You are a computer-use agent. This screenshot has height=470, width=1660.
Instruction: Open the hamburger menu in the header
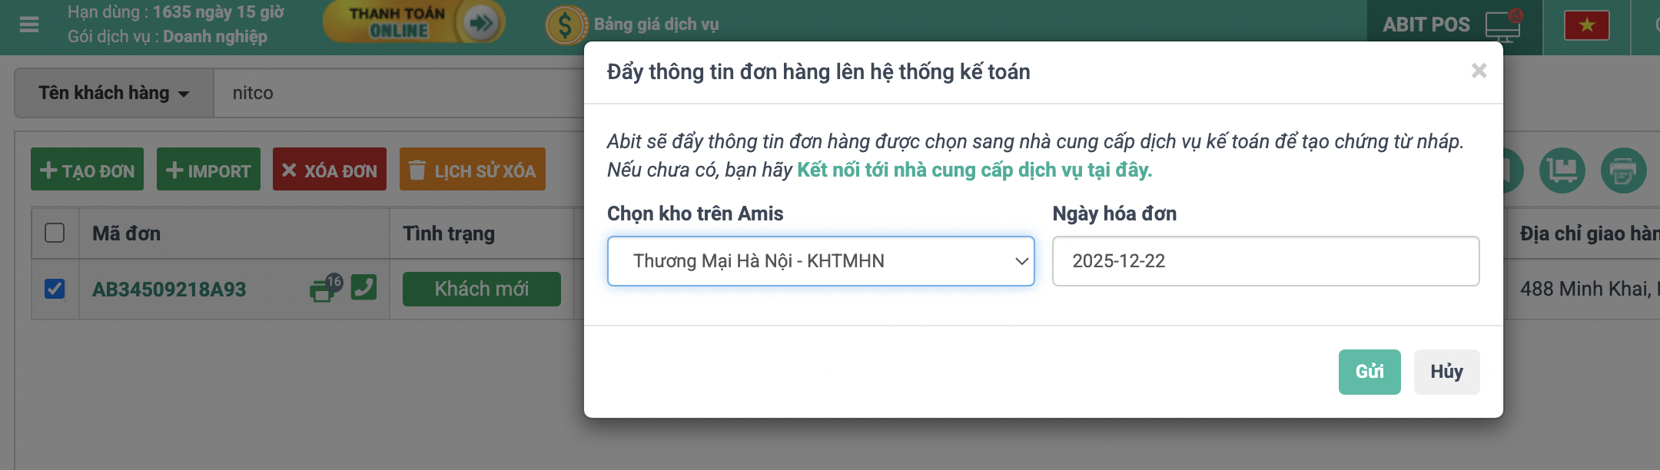29,25
